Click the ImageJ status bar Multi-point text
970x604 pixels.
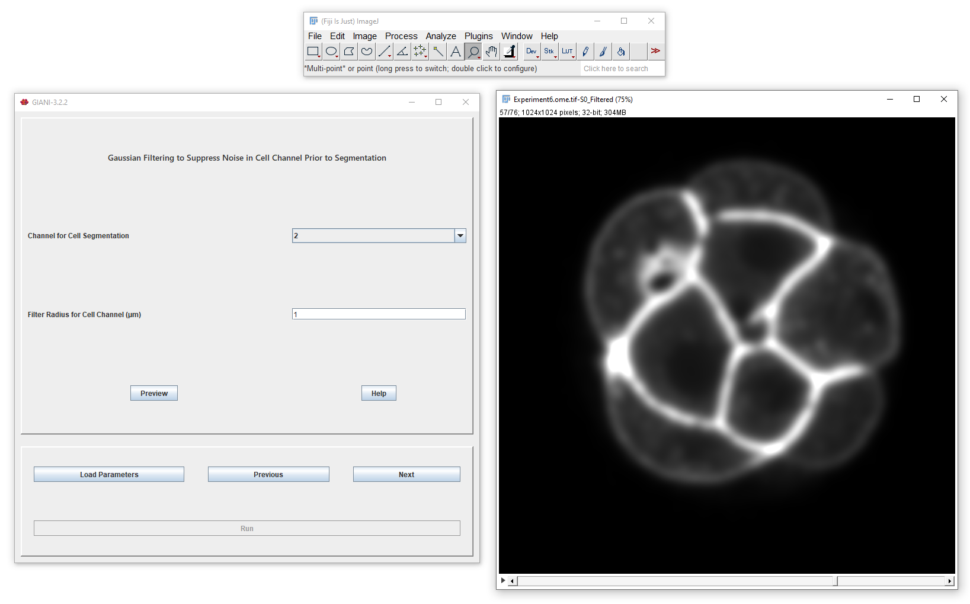(x=421, y=69)
